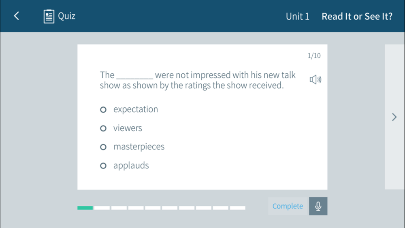Click the next question card preview
This screenshot has height=228, width=405.
394,117
